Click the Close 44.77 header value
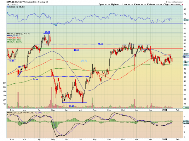 [140, 4]
